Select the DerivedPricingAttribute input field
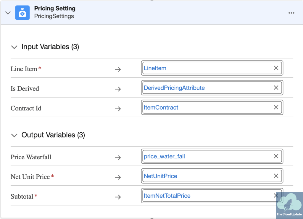The height and width of the screenshot is (219, 303). [x=207, y=88]
